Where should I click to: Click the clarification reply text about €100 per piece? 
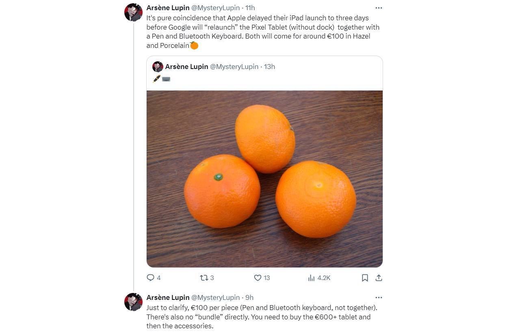262,317
